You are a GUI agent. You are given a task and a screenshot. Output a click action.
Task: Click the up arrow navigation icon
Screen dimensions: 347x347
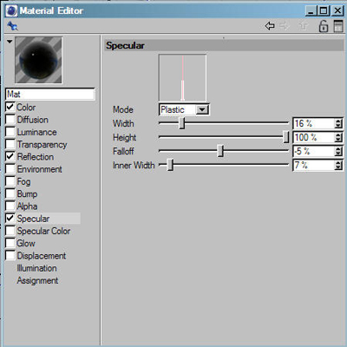303,26
